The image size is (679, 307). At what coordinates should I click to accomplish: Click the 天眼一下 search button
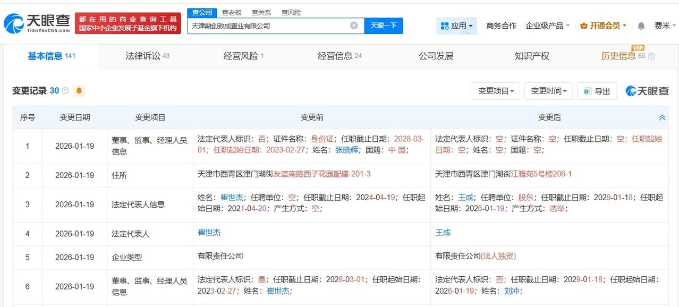384,25
